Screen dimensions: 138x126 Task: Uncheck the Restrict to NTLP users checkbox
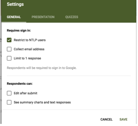click(9, 40)
